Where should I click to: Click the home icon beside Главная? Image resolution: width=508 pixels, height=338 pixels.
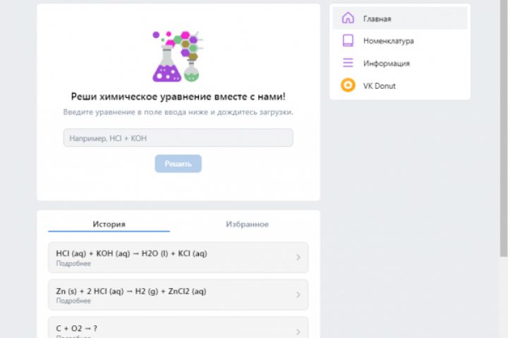[348, 18]
